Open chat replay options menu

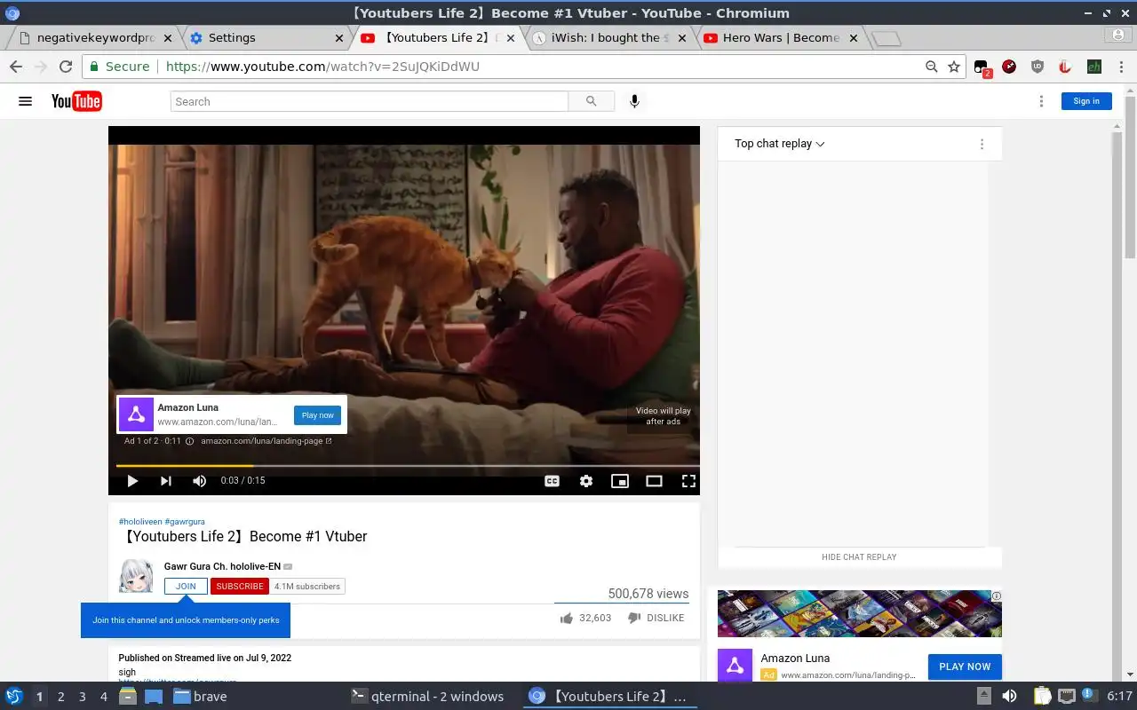pyautogui.click(x=982, y=144)
